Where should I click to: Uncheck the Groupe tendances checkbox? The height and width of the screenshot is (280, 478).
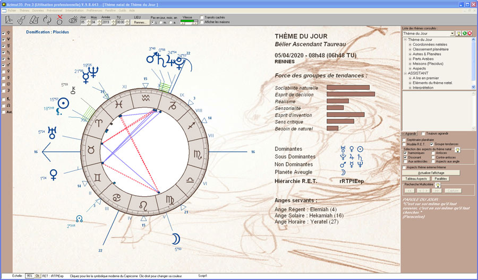pos(432,144)
